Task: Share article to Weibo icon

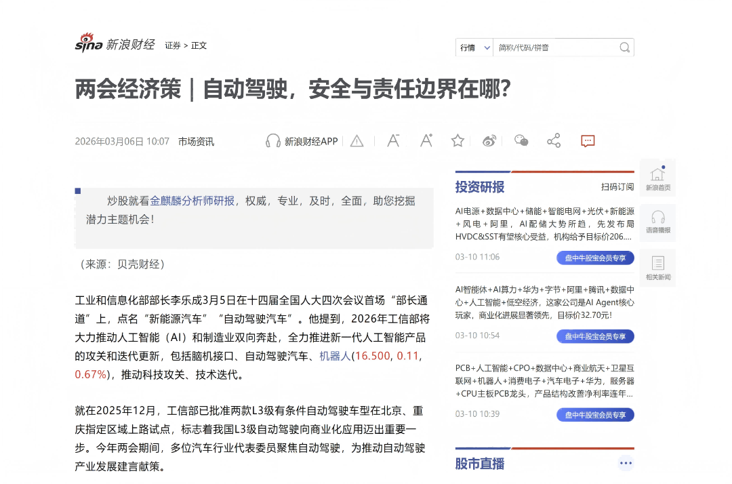Action: click(x=489, y=141)
